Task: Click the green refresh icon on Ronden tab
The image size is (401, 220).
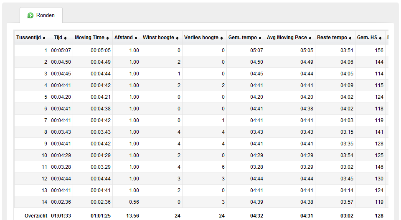Action: pyautogui.click(x=30, y=15)
